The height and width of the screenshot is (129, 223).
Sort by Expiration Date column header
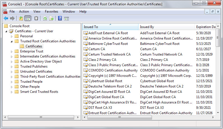coord(205,27)
